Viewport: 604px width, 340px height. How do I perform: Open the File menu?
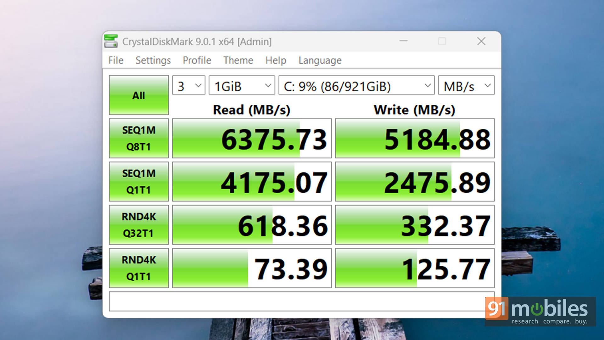tap(116, 60)
